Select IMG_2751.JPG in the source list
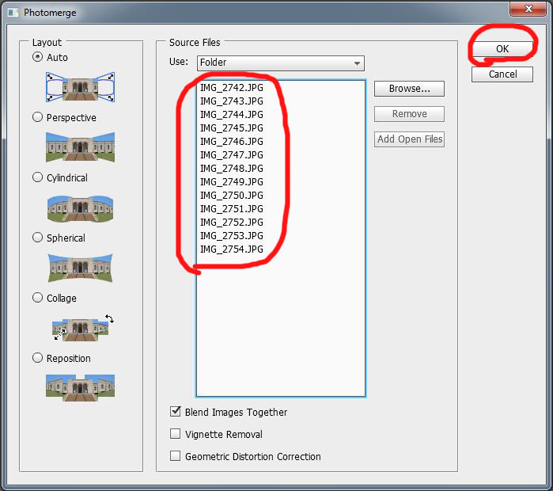This screenshot has height=491, width=553. tap(232, 208)
